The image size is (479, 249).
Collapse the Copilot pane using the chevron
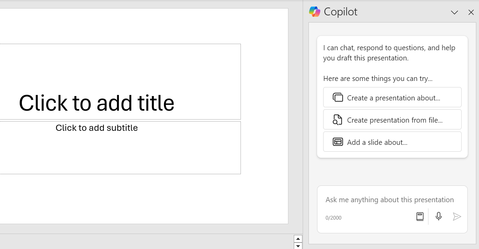click(454, 12)
